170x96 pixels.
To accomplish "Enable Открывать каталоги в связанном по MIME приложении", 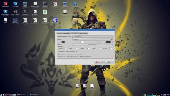I will click(58, 57).
